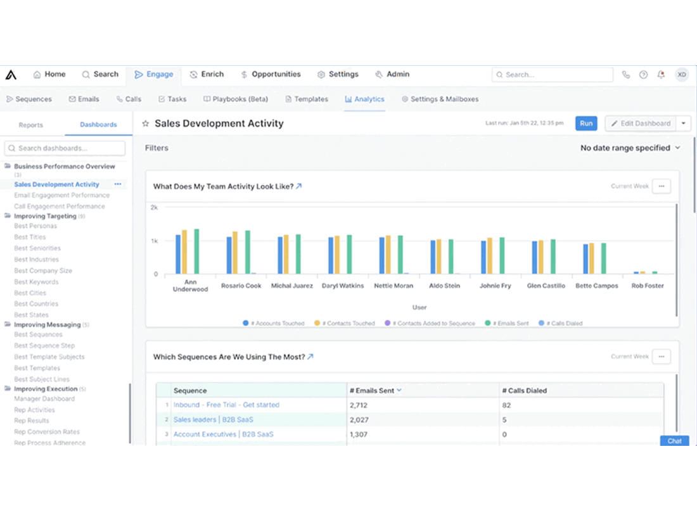Open three-dot menu on Sequences widget

[662, 357]
